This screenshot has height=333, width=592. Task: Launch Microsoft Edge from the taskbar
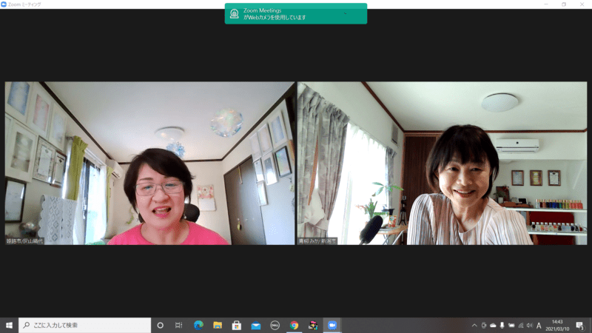click(198, 325)
